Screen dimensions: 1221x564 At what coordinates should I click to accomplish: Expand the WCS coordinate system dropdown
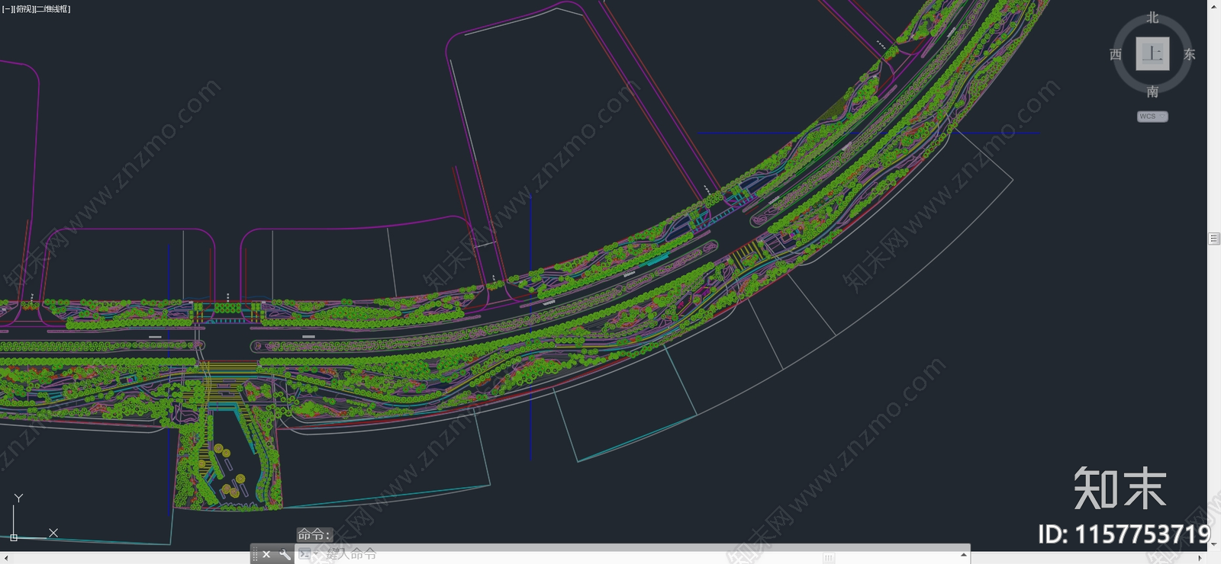1152,117
